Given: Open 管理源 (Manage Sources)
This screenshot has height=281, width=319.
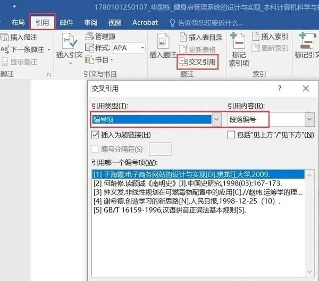Looking at the screenshot, I should (x=101, y=37).
